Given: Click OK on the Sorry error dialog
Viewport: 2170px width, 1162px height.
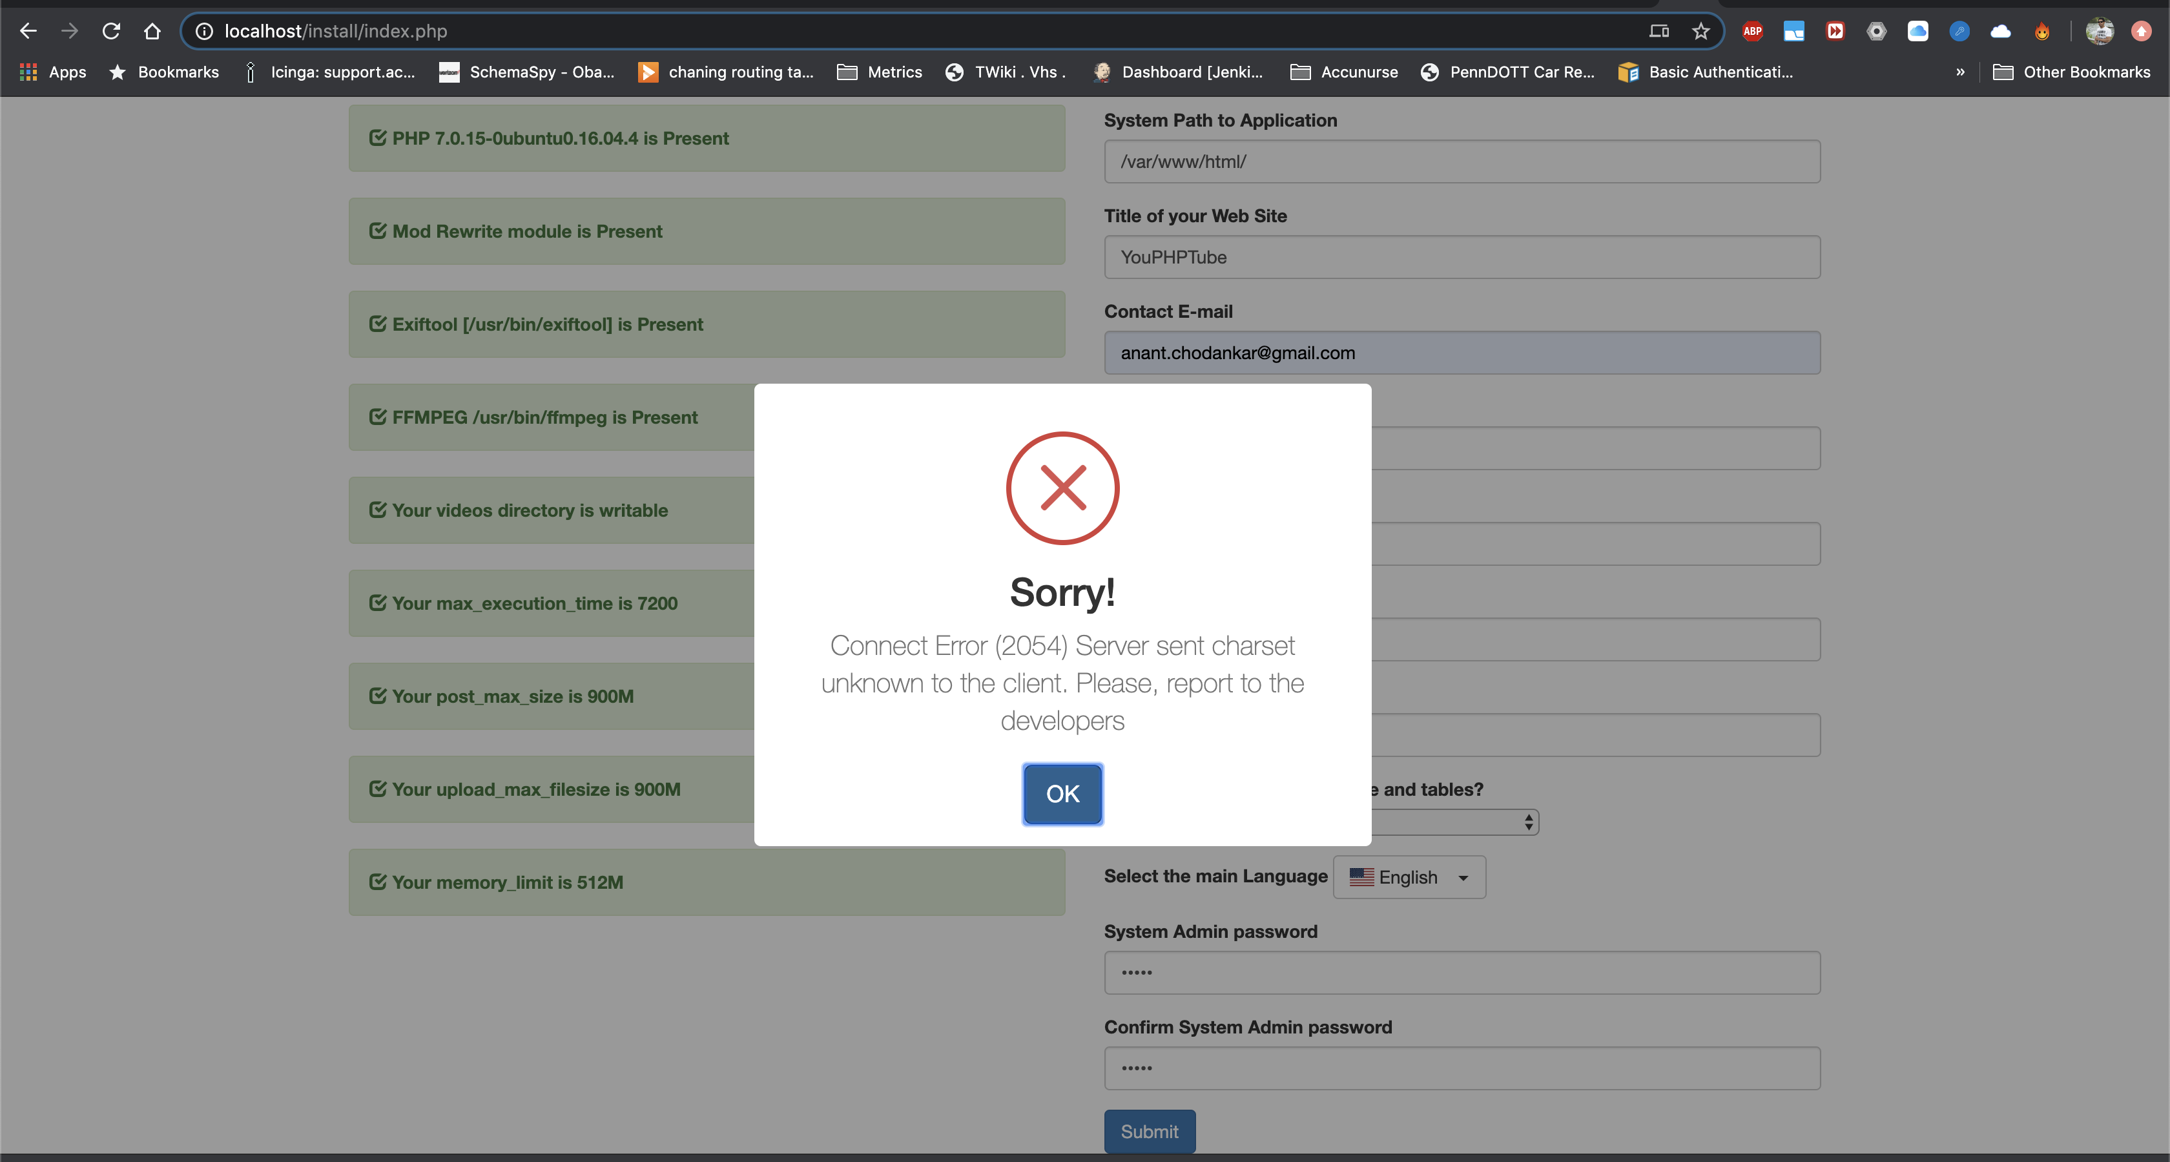Looking at the screenshot, I should [1062, 794].
